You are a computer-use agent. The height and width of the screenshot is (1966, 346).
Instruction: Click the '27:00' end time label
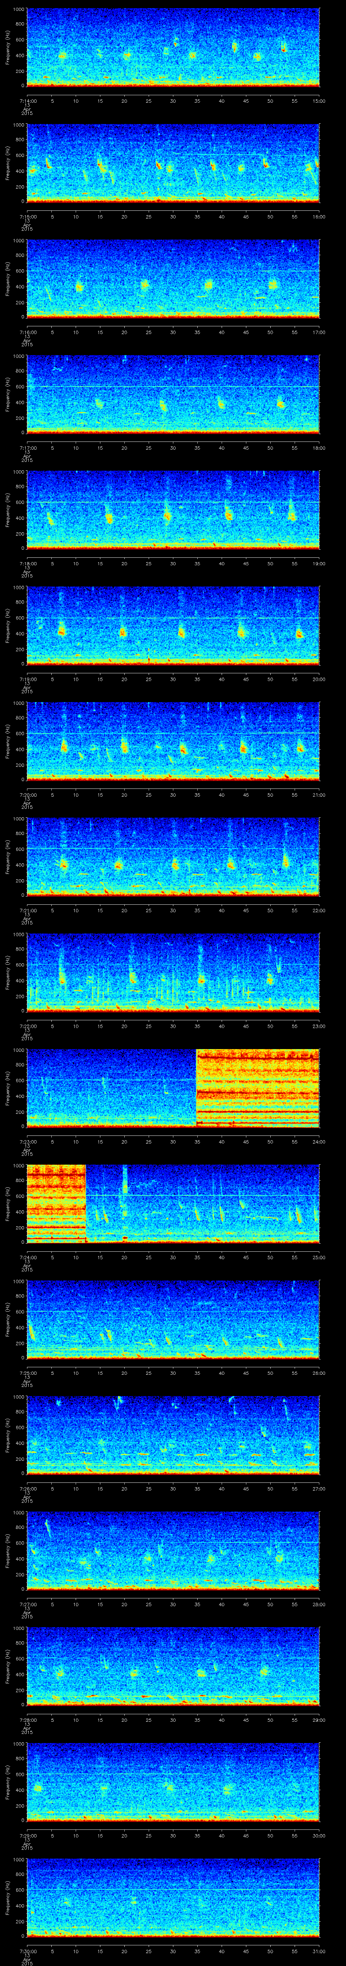click(319, 1488)
